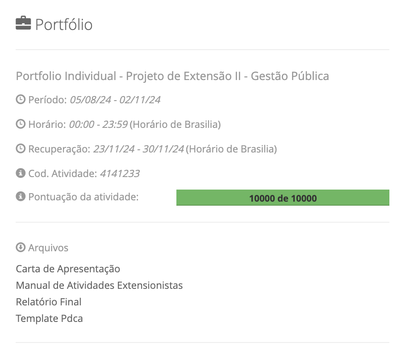Click the info icon beside Cod. Atividade
This screenshot has height=355, width=401.
20,173
